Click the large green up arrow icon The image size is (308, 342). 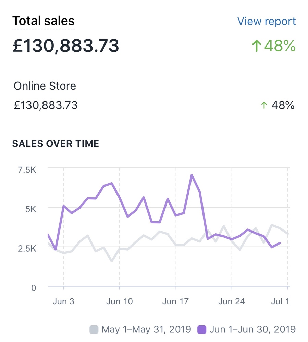(256, 46)
